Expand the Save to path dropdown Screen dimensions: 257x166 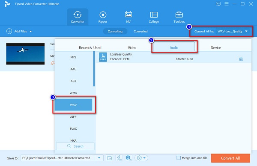(x=99, y=158)
